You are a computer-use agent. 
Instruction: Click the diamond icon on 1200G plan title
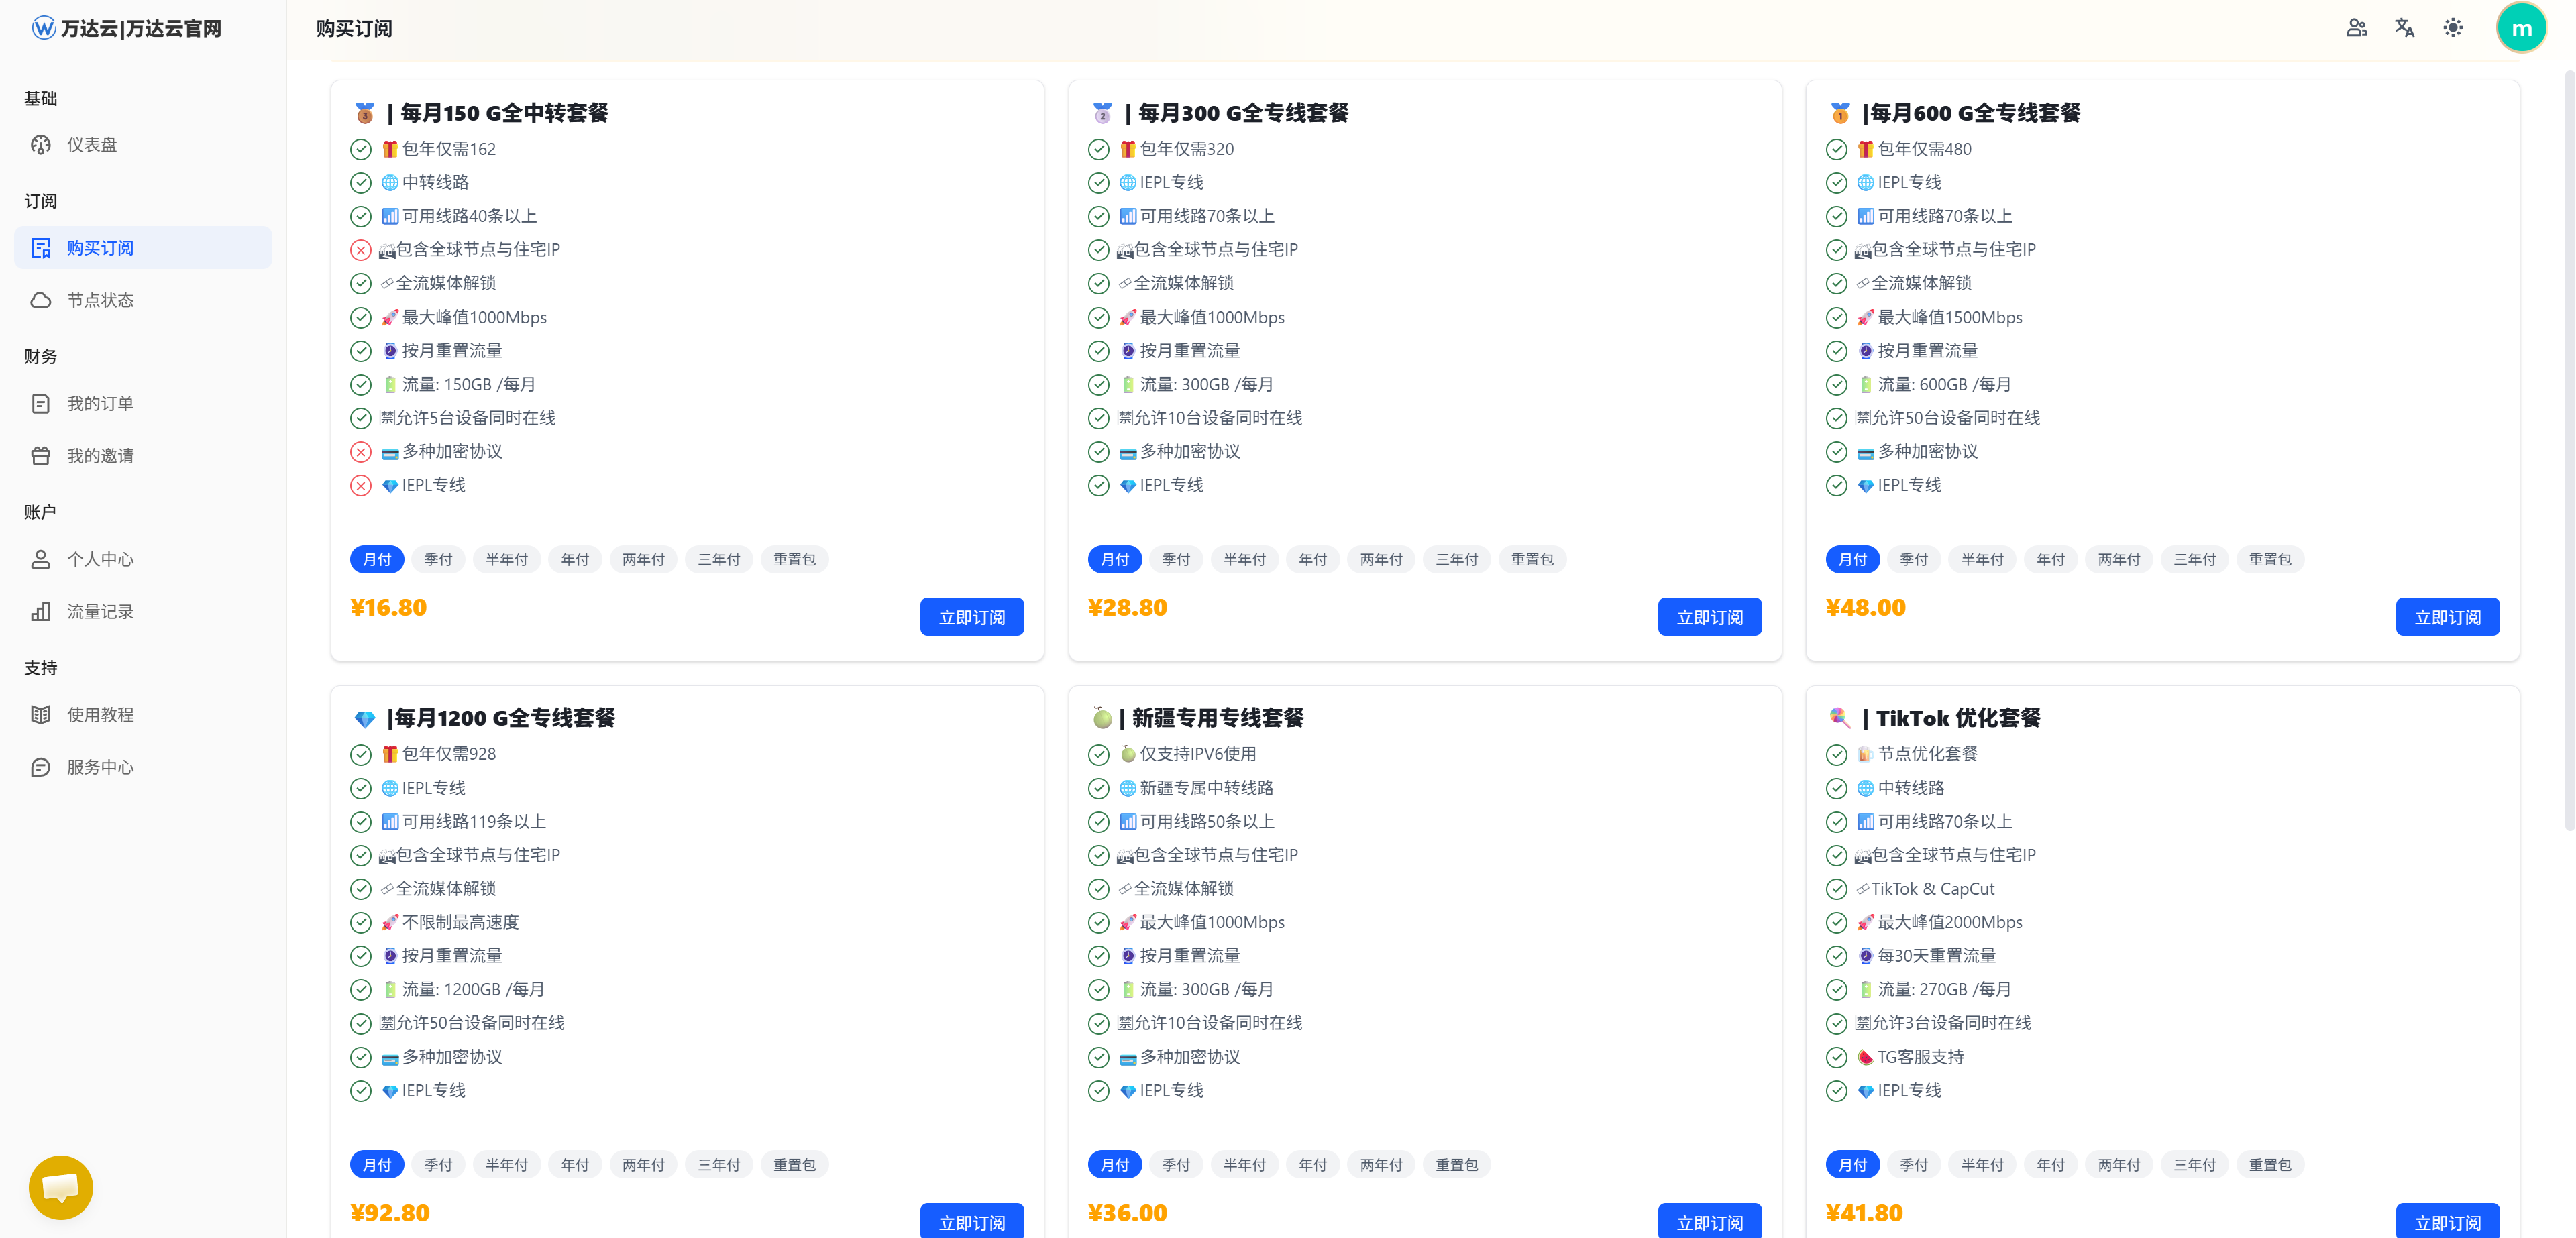click(365, 719)
